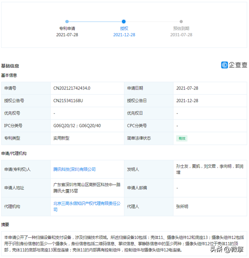249x258 pixels.
Task: Click the 专利申请 timeline dot
Action: 67,21
